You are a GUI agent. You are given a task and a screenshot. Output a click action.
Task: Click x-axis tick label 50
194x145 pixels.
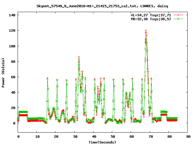click(x=113, y=137)
